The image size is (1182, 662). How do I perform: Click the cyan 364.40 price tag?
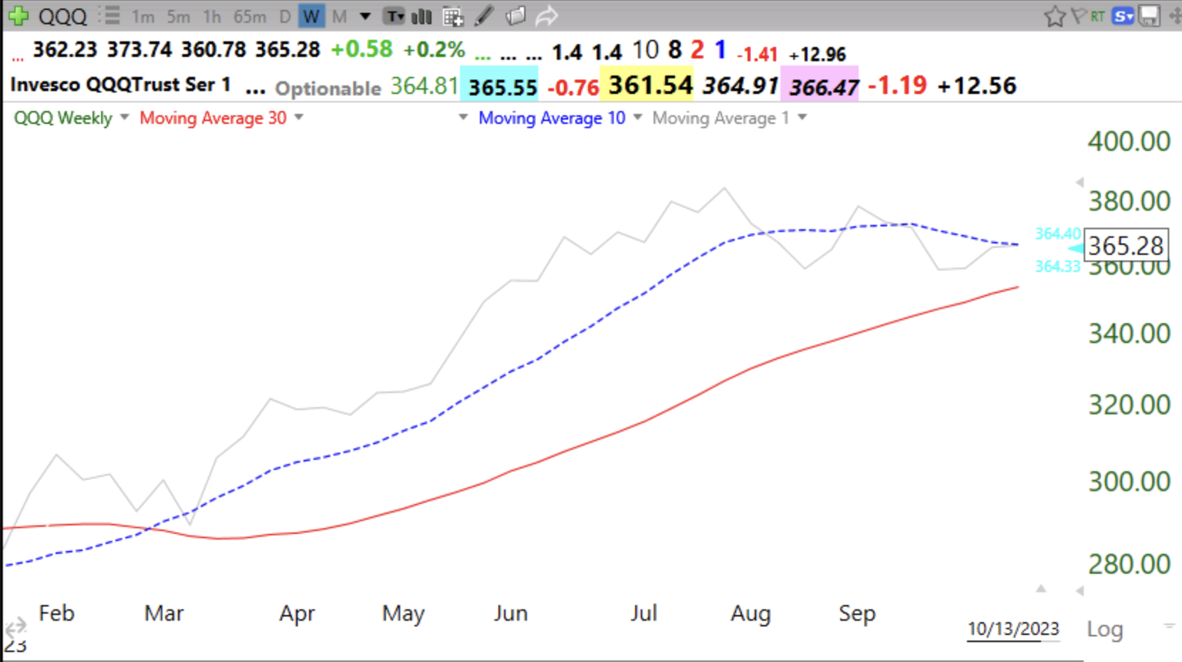tap(1058, 233)
